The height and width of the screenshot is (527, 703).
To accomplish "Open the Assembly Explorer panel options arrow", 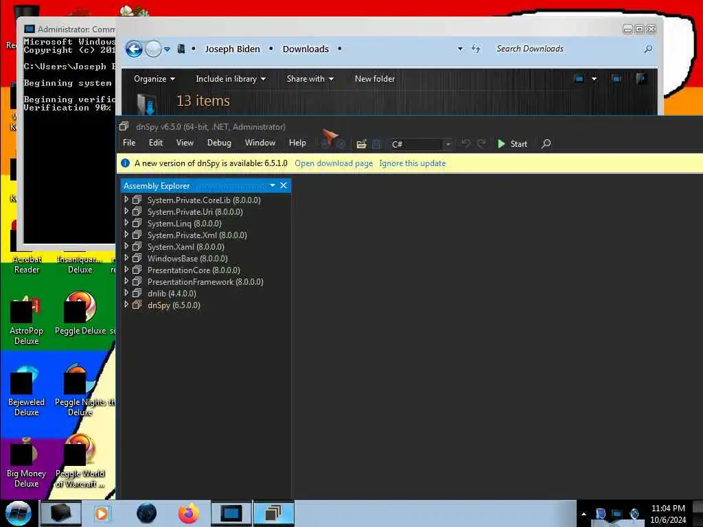I will tap(272, 185).
